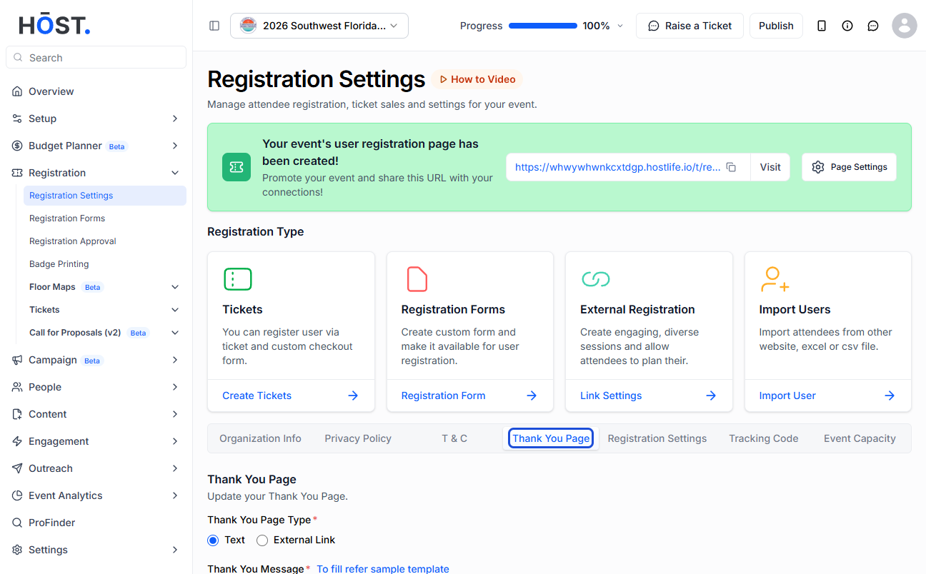This screenshot has width=926, height=574.
Task: Open the user avatar profile menu
Action: click(905, 26)
